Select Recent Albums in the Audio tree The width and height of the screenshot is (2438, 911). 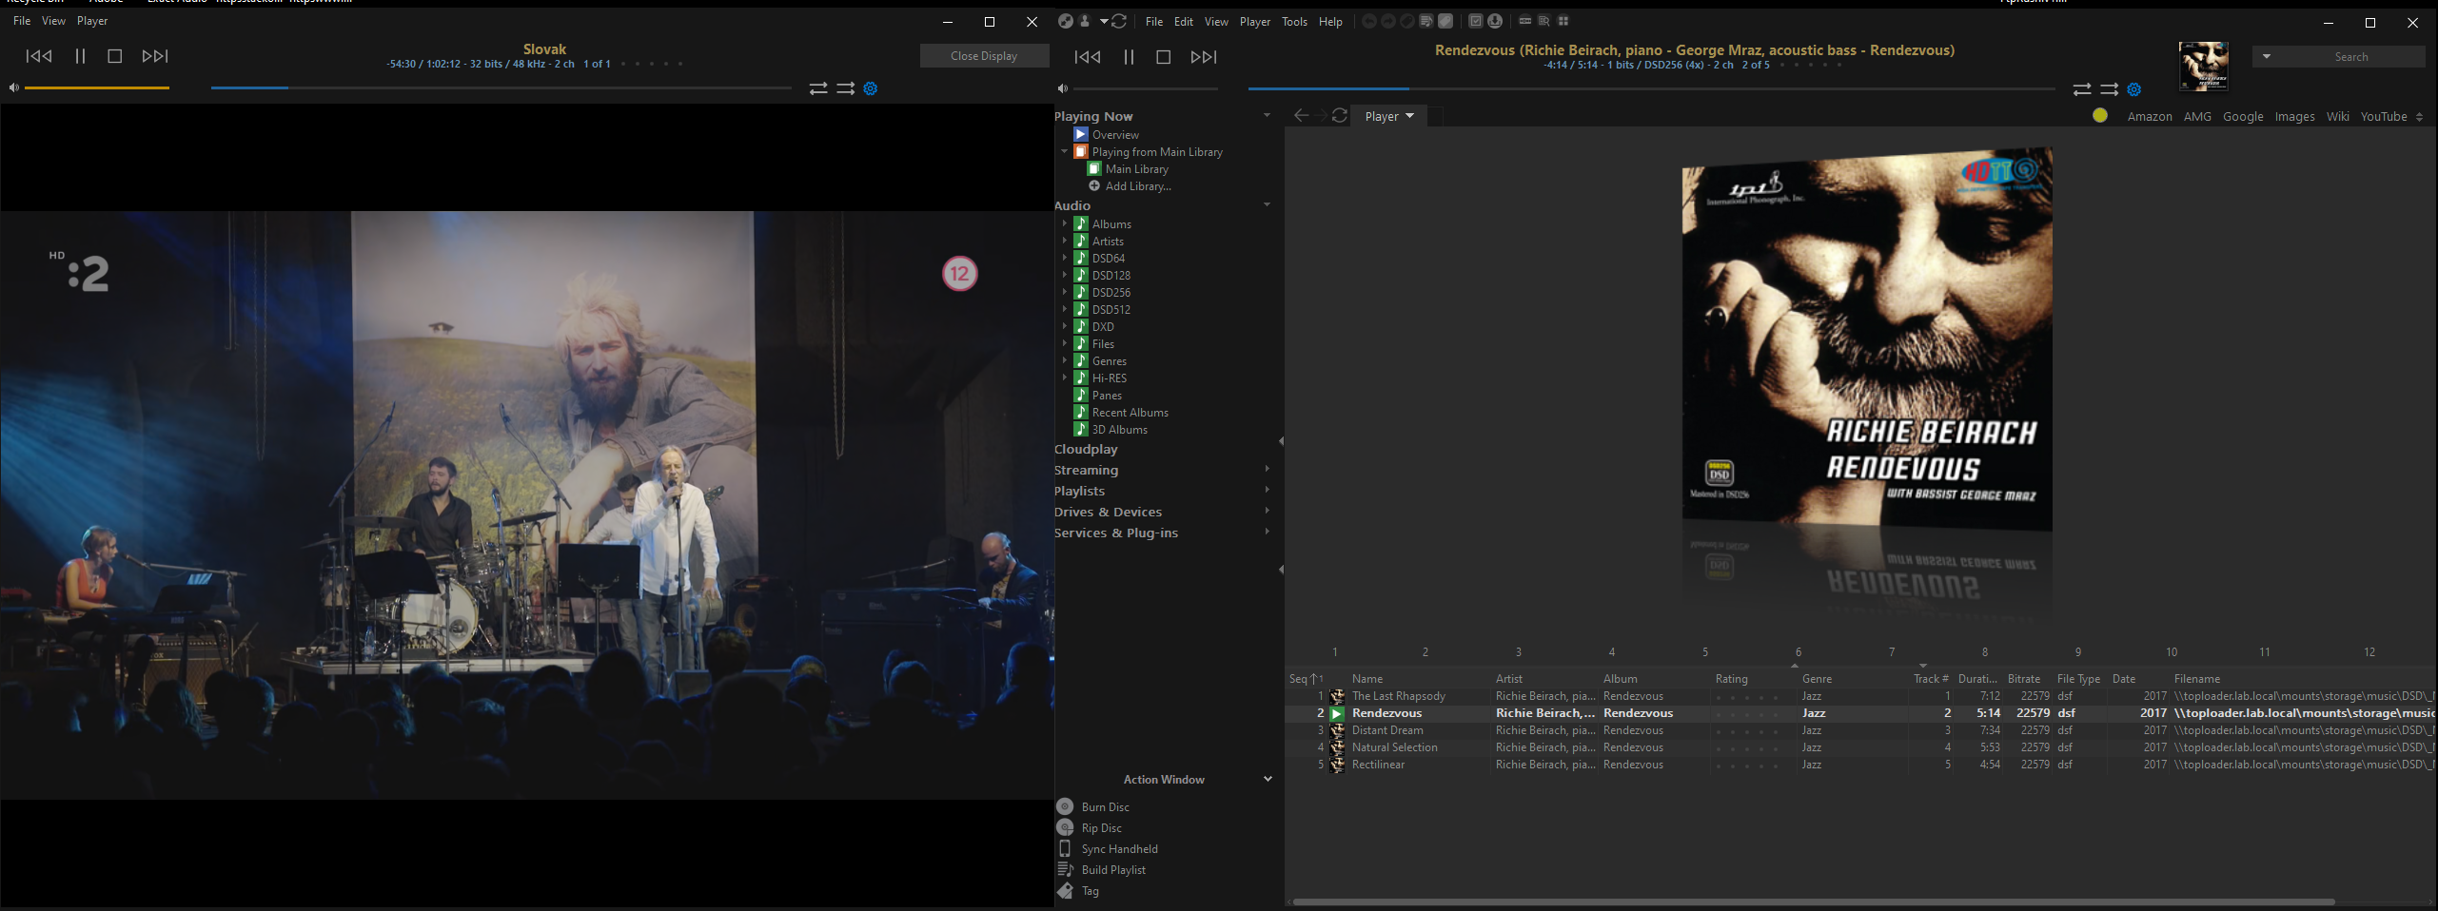click(1130, 412)
